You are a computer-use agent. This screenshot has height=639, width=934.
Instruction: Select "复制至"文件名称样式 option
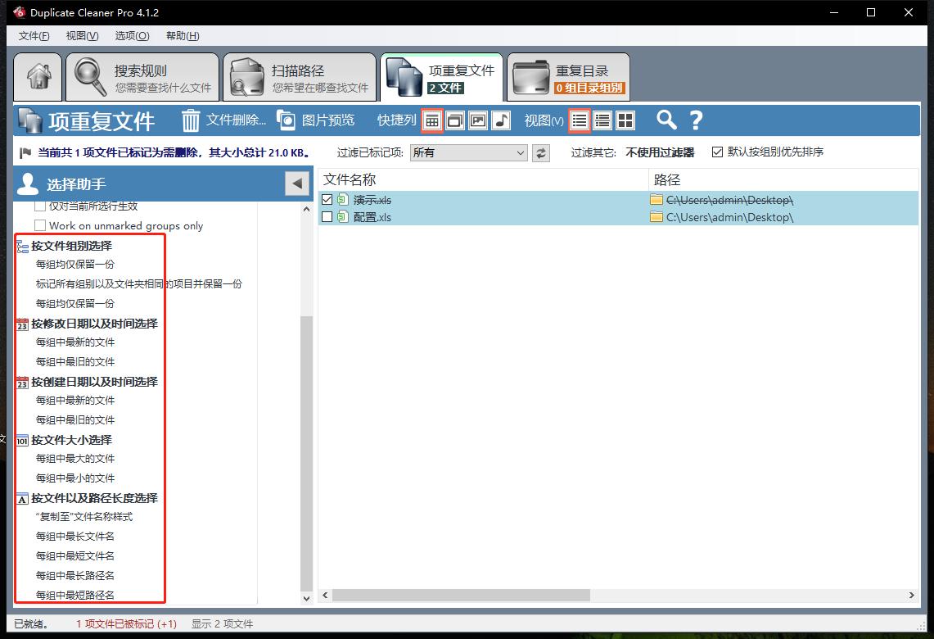pos(84,517)
